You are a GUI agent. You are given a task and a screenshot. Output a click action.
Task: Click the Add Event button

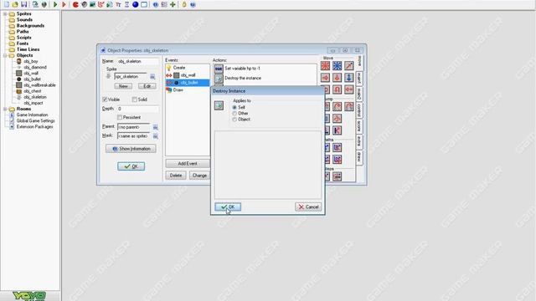tap(188, 164)
